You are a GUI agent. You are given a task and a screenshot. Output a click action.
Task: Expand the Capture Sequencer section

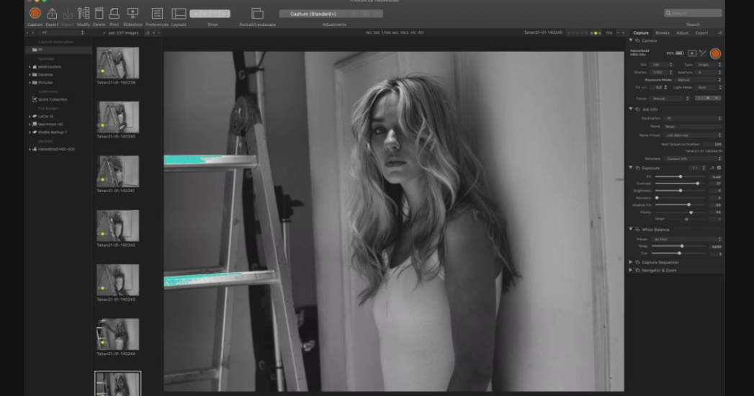tap(631, 262)
